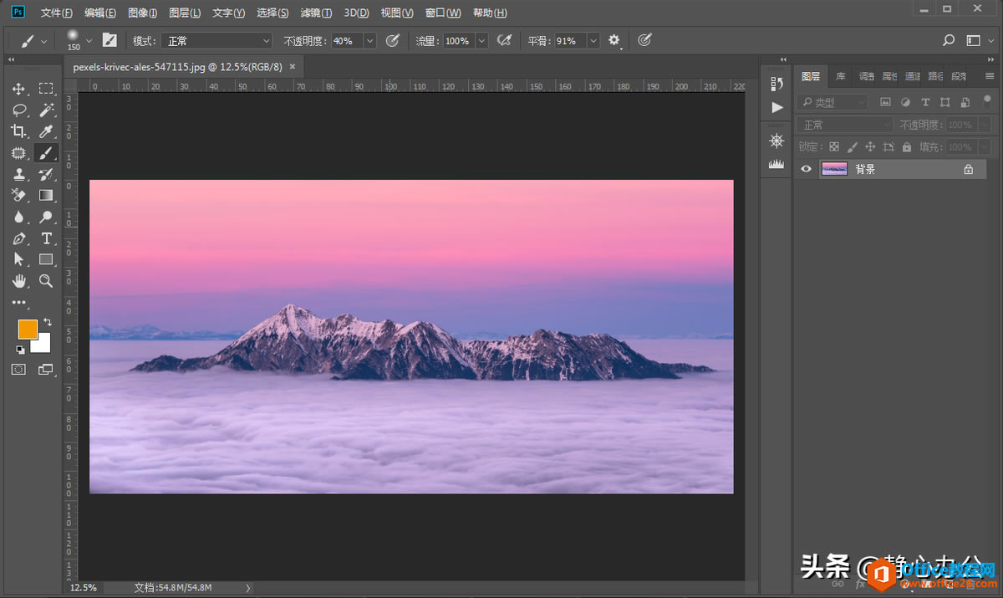
Task: Open the 图像(I) menu
Action: (143, 13)
